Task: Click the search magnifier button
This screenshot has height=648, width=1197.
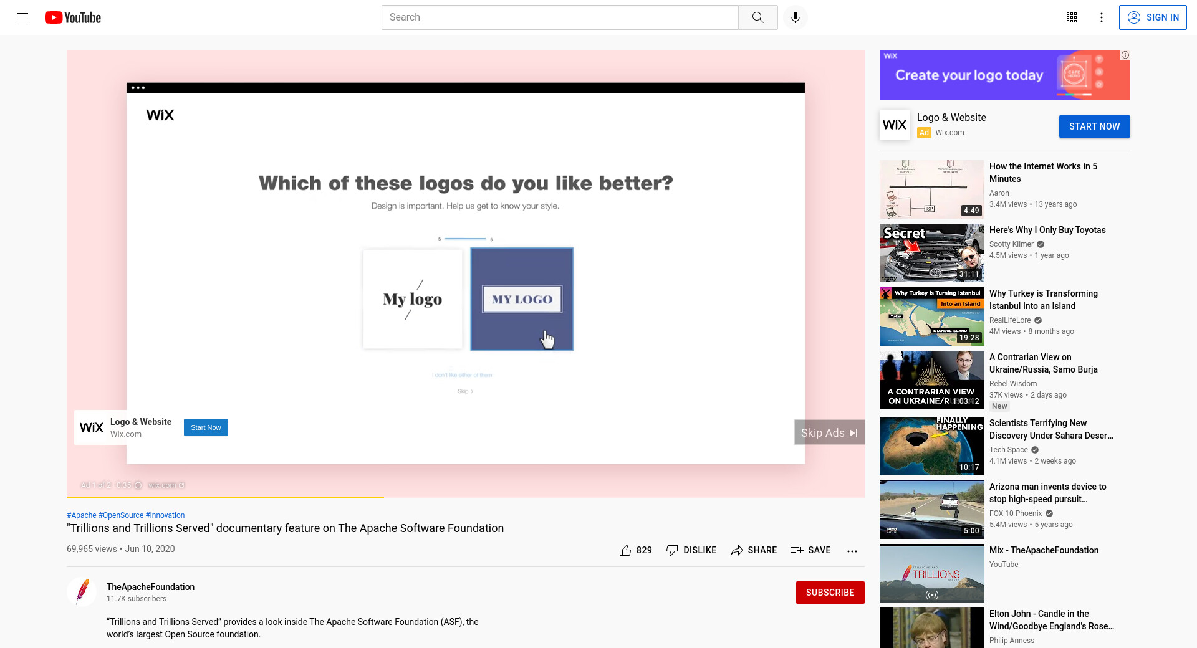Action: click(757, 17)
